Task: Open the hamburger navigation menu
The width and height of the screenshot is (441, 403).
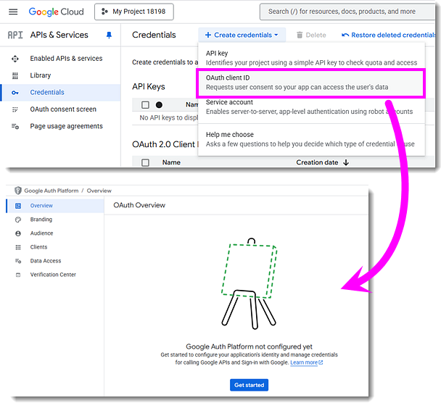Action: tap(13, 12)
